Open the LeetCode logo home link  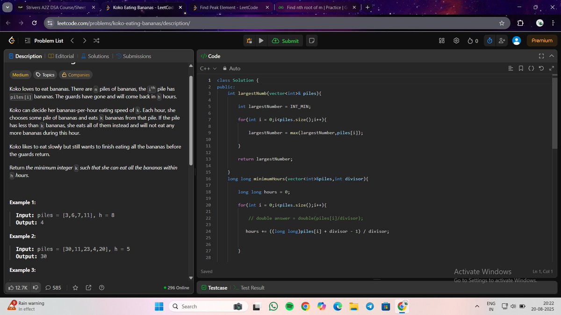tap(11, 41)
